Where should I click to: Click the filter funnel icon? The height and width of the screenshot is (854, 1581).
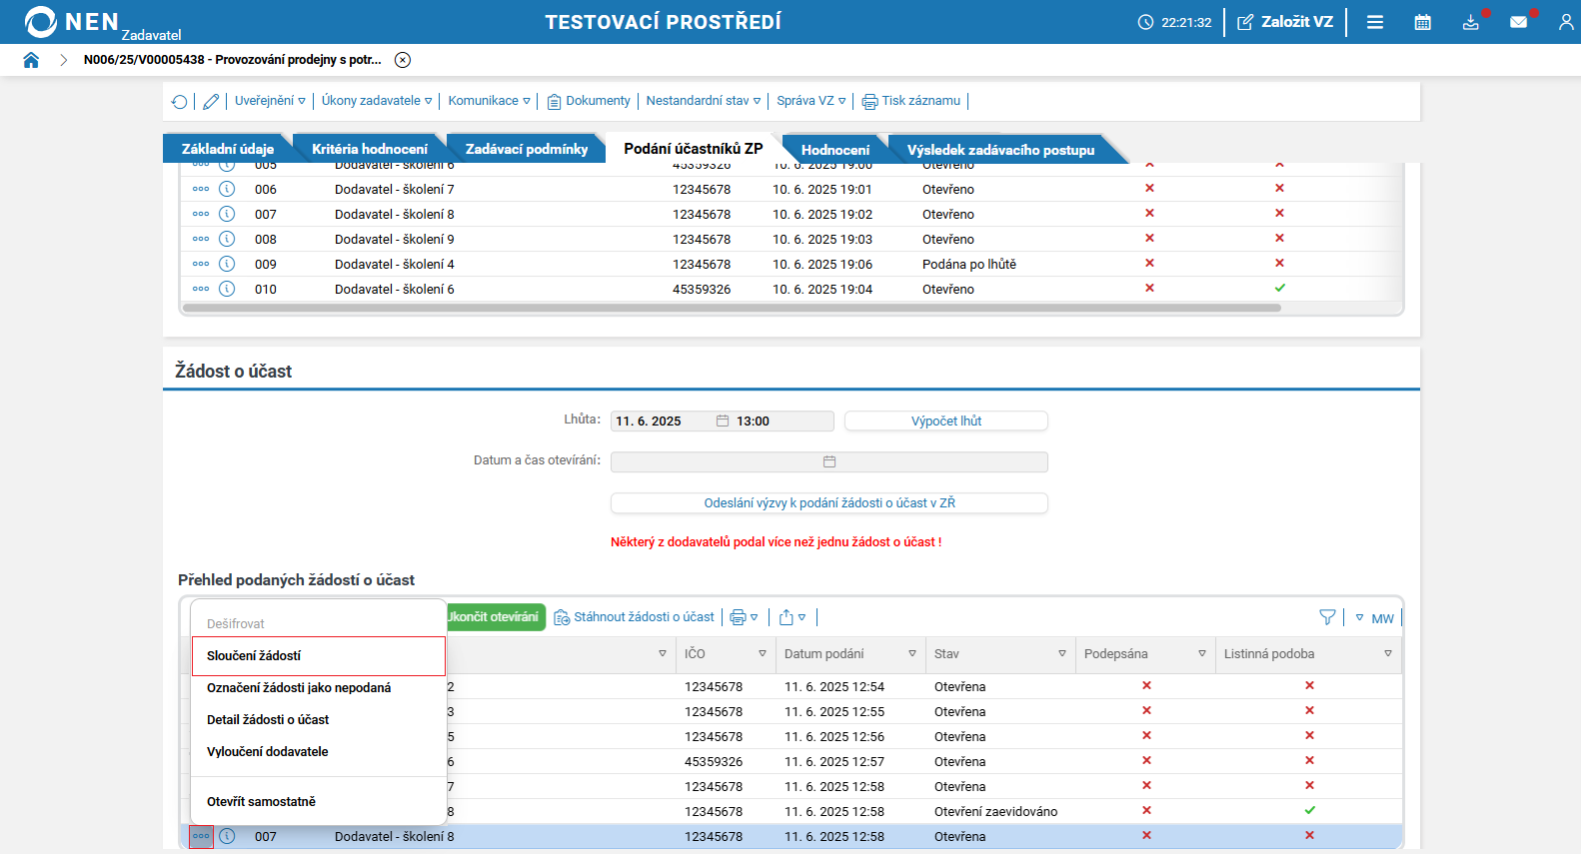click(1327, 617)
